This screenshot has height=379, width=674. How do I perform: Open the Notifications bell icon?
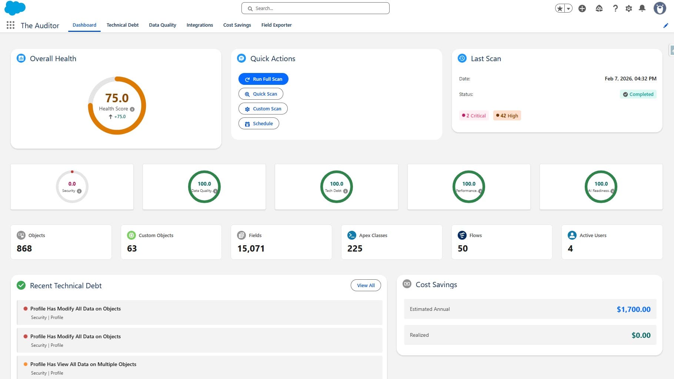click(x=642, y=8)
